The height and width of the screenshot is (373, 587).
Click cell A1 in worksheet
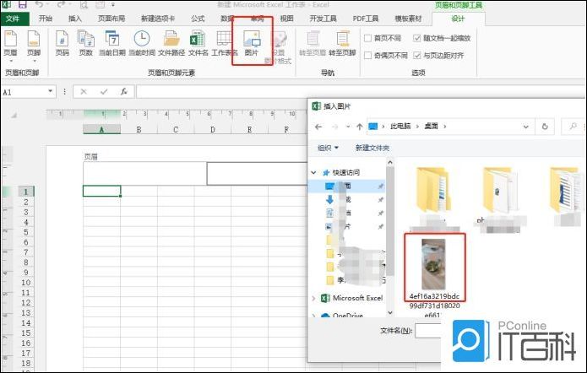point(101,191)
